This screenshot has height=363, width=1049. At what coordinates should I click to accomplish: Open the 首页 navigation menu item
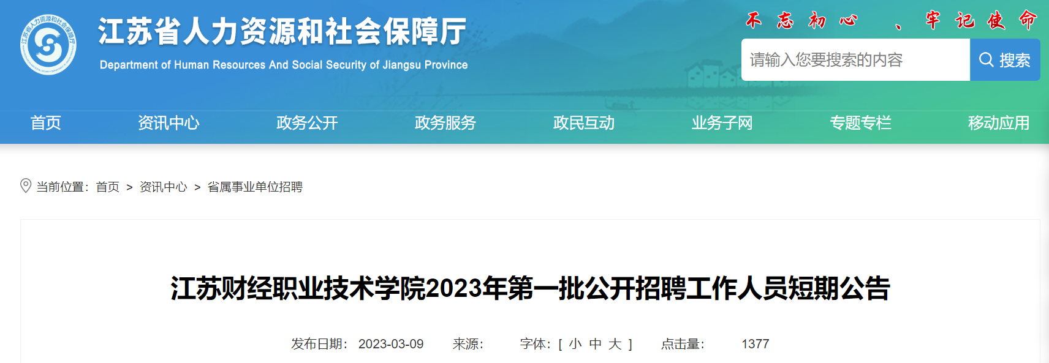[x=46, y=123]
